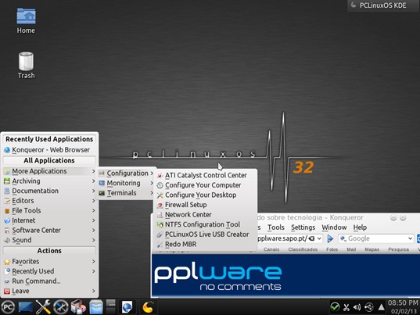This screenshot has width=420, height=315.
Task: Launch NTFS Configuration Tool
Action: [x=206, y=224]
